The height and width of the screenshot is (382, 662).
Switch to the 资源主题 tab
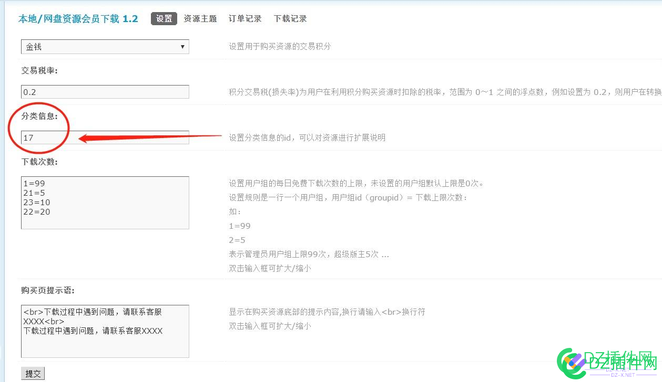pos(200,18)
